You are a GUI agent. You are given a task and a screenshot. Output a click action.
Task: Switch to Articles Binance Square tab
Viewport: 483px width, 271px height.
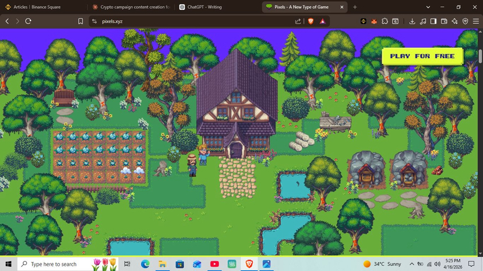(37, 7)
